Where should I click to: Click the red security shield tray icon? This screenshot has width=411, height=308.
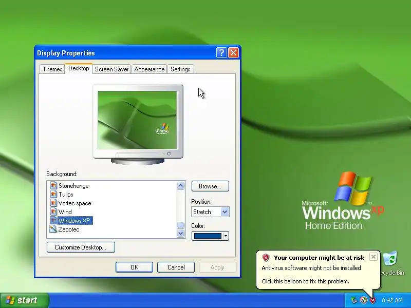[372, 300]
